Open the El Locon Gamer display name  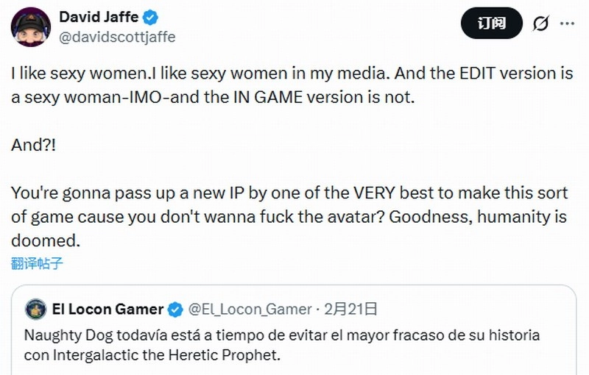click(x=107, y=309)
